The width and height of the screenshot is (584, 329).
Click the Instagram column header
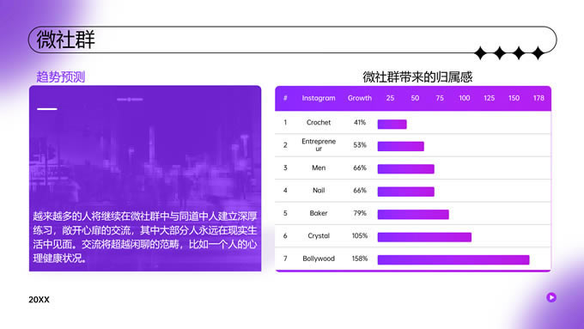click(319, 98)
